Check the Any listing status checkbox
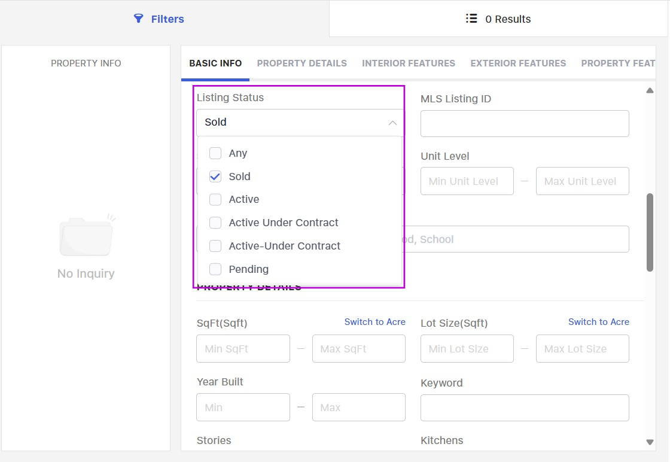 click(215, 153)
